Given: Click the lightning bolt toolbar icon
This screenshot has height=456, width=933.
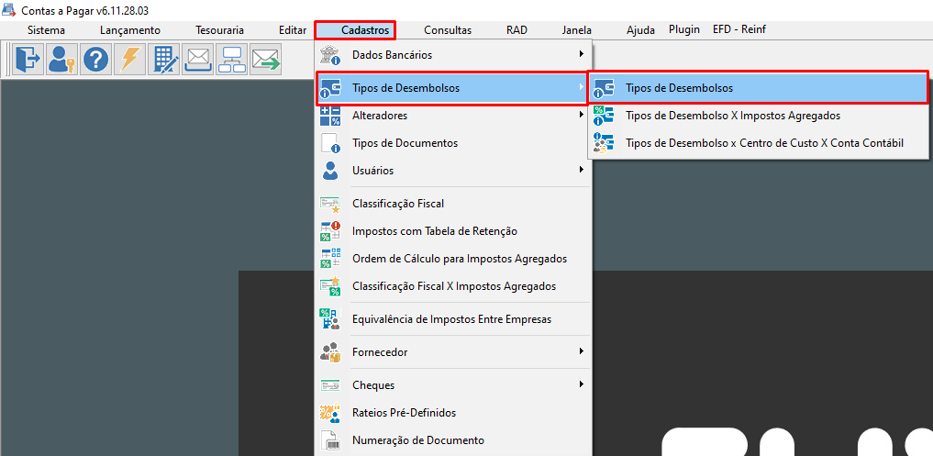Looking at the screenshot, I should (129, 60).
